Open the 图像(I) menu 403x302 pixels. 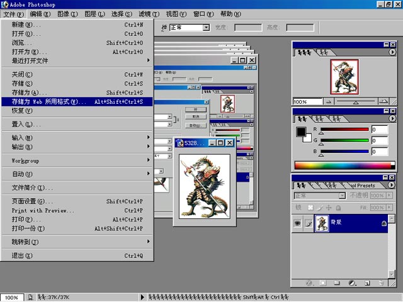click(67, 14)
